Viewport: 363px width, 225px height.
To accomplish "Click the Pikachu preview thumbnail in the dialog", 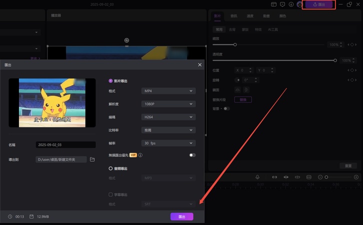I will click(52, 103).
